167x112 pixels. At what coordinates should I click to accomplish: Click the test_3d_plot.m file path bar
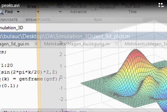pyautogui.click(x=84, y=36)
